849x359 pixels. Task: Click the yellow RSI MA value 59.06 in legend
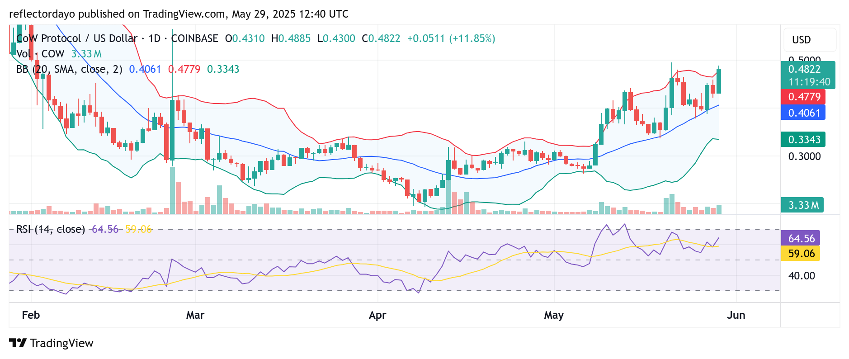click(138, 229)
